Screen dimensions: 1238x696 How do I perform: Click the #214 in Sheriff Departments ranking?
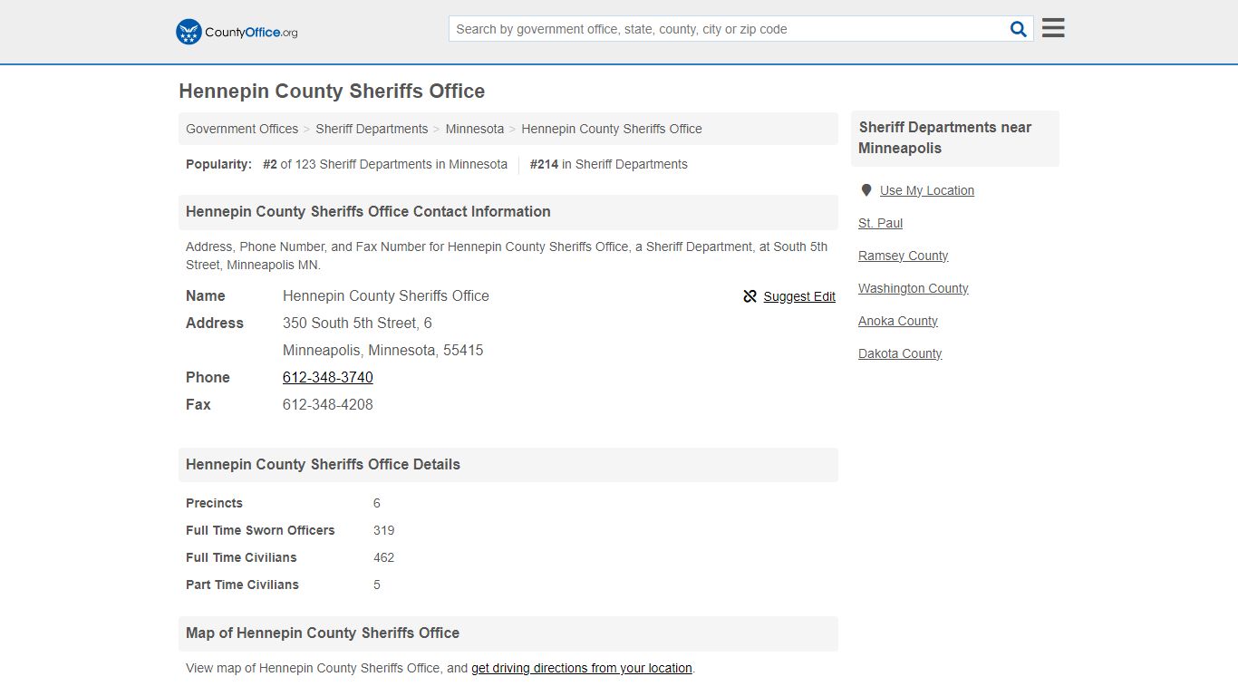609,164
